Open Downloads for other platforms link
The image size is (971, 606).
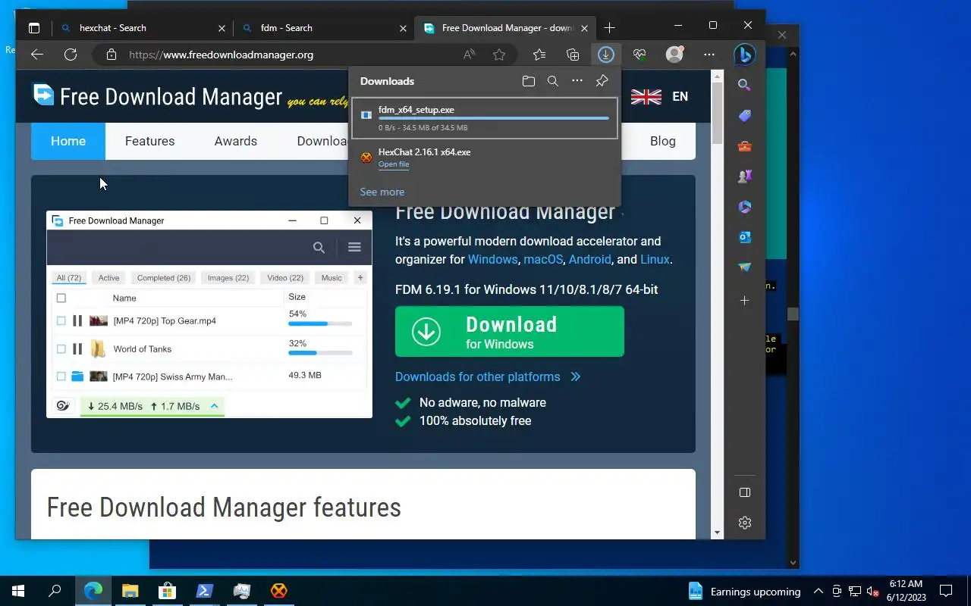(488, 376)
